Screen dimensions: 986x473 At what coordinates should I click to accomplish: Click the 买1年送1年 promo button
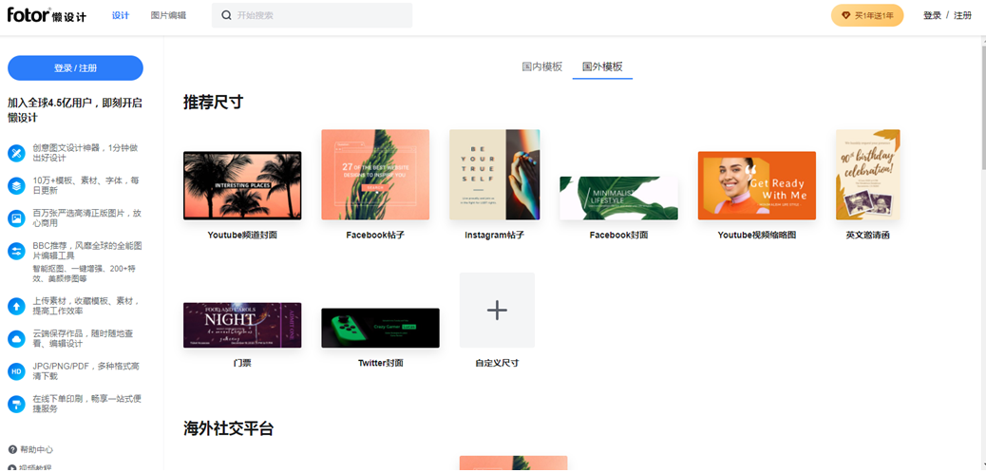867,16
